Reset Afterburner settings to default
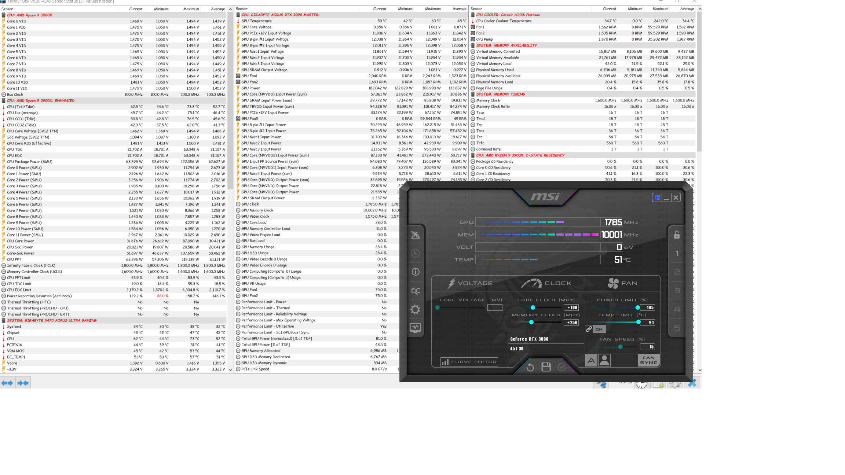 [x=530, y=367]
